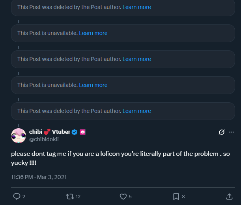The image size is (241, 205).
Task: Open the three-dot More menu
Action: 232,132
